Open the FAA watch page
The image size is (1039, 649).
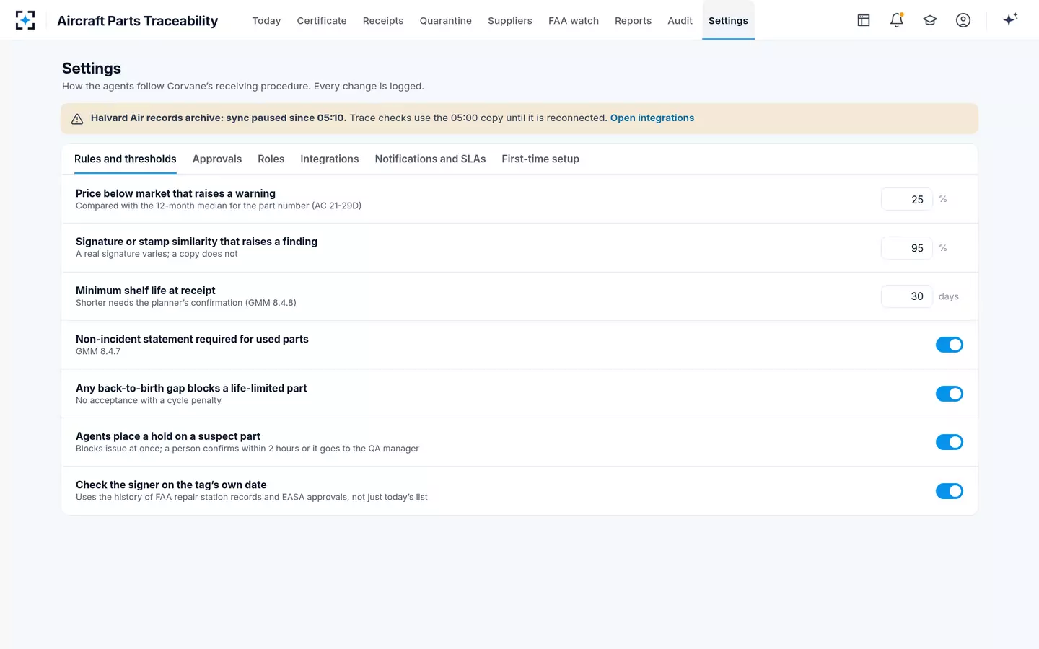(574, 21)
